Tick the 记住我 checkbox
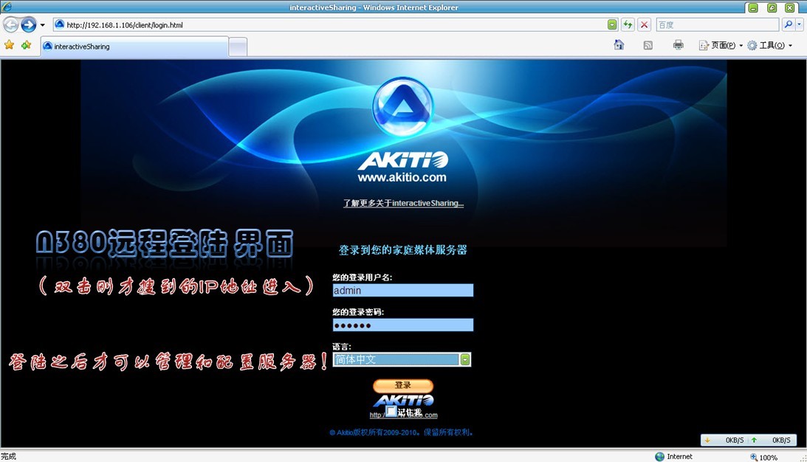The height and width of the screenshot is (462, 807). point(391,412)
